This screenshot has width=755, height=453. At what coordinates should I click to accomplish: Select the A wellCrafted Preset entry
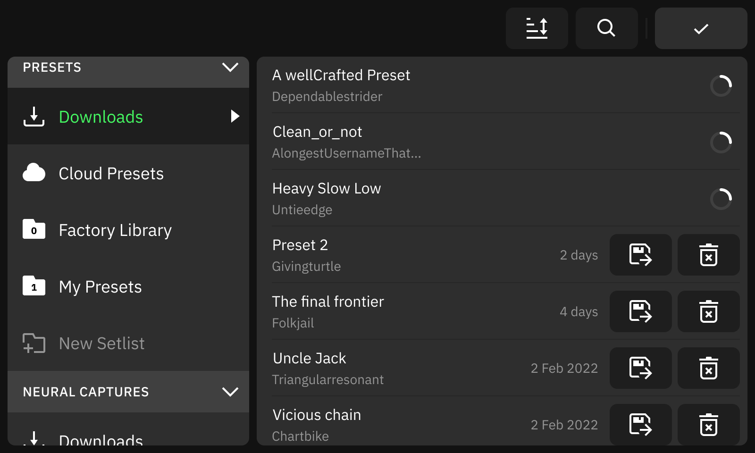click(x=425, y=85)
